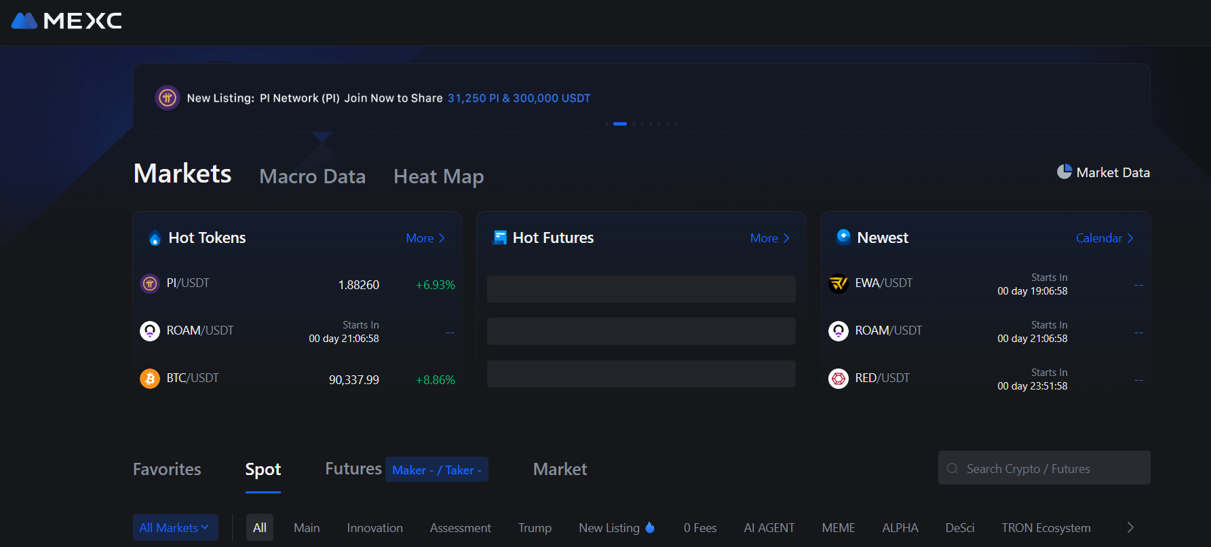1211x547 pixels.
Task: Open the BTC/USDT pair row
Action: pos(297,379)
